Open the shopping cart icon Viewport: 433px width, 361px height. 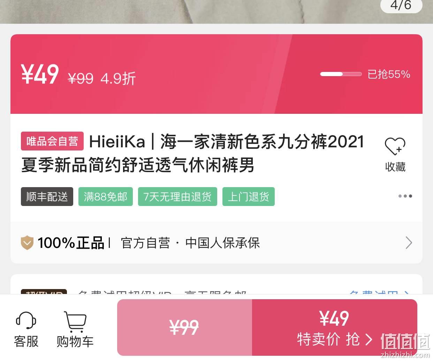(75, 322)
